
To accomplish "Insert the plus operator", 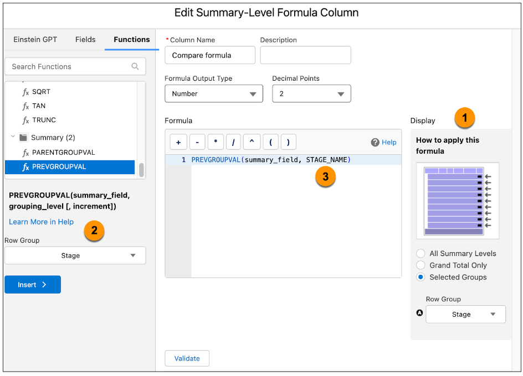I will (178, 142).
